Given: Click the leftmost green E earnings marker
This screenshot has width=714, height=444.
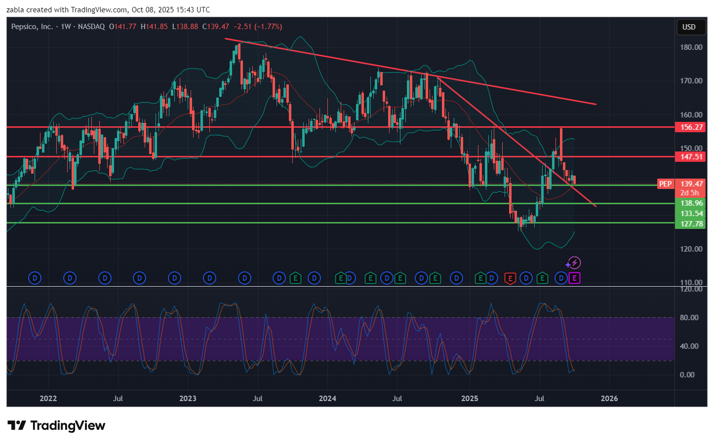Looking at the screenshot, I should click(x=295, y=279).
